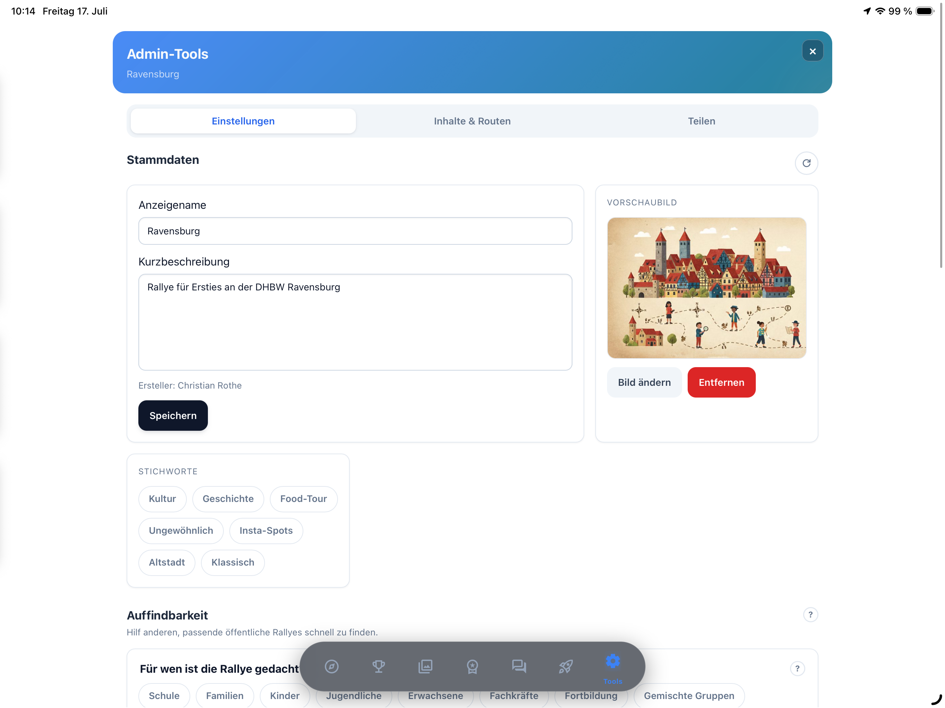
Task: Click the Stammdaten refresh icon
Action: pyautogui.click(x=806, y=163)
